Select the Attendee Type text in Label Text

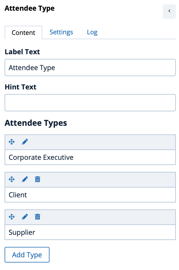coord(32,67)
